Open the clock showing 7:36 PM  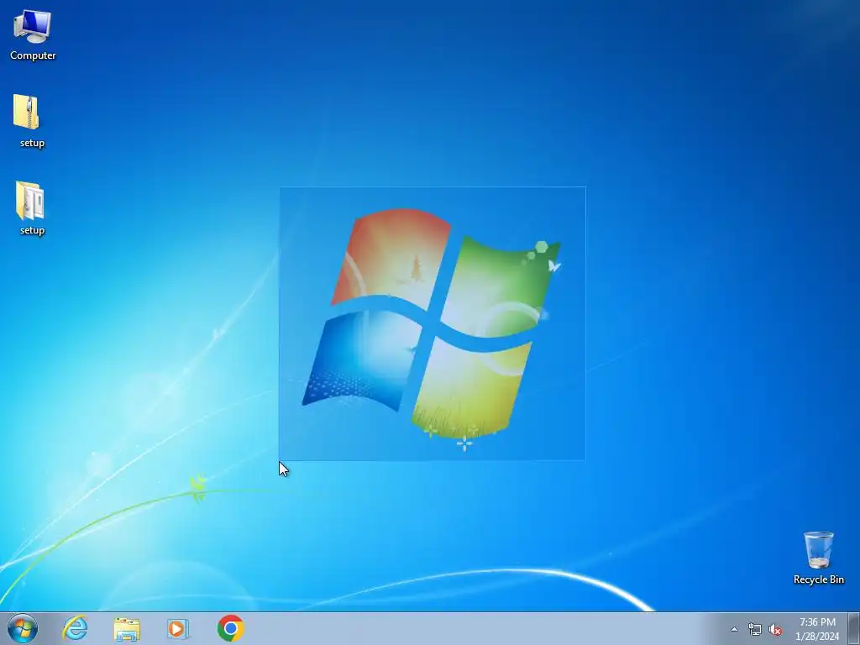tap(817, 629)
